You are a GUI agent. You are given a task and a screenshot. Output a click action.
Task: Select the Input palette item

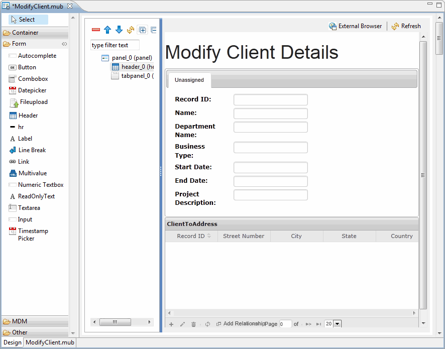(x=20, y=219)
